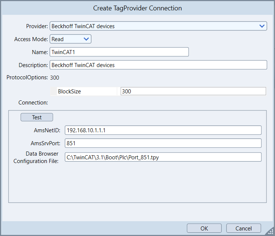The height and width of the screenshot is (236, 275).
Task: Click the AmsNetID label text
Action: (x=47, y=130)
